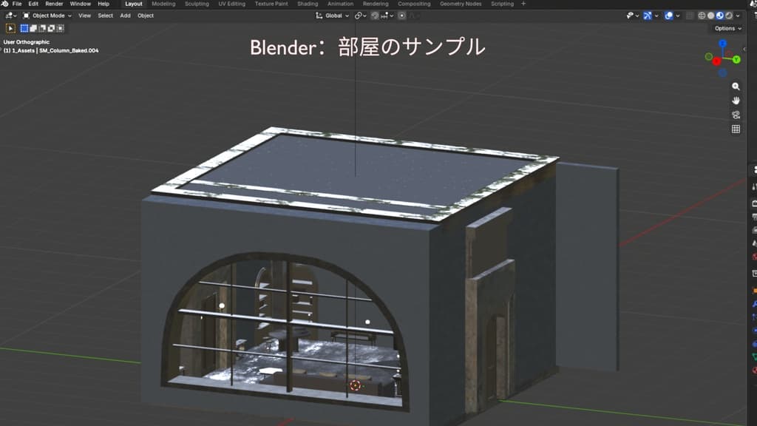Click the blue Z axis gizmo ball
This screenshot has height=426, width=757.
pos(723,44)
